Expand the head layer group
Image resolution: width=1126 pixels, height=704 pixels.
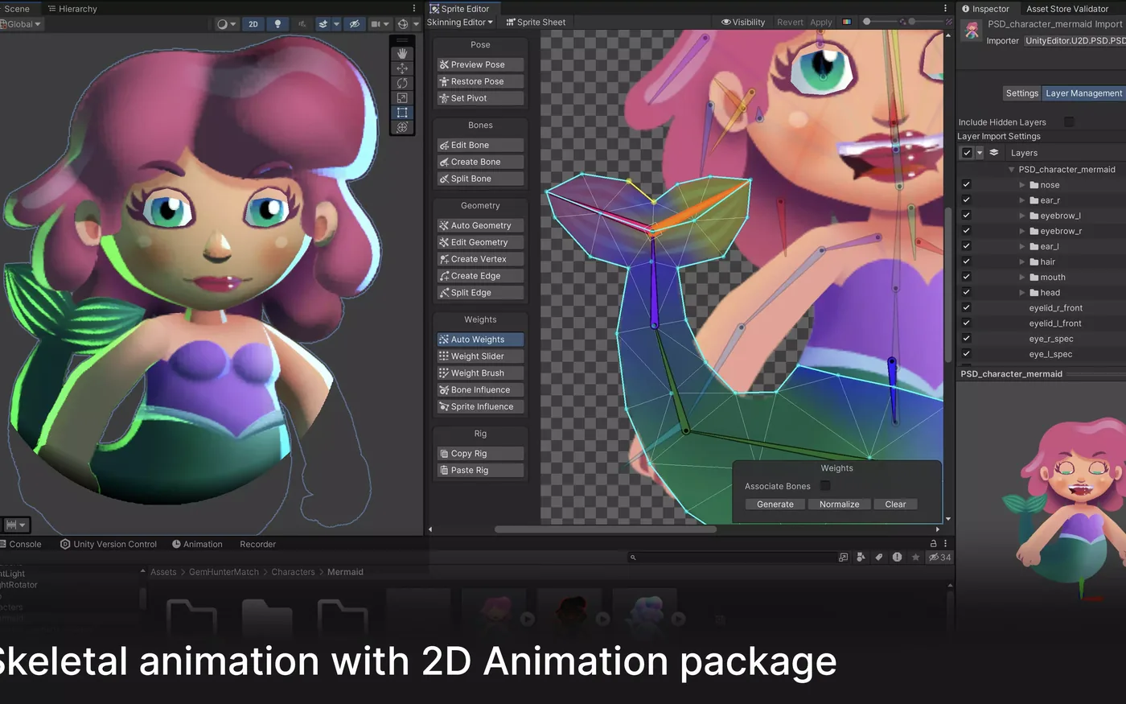1022,293
